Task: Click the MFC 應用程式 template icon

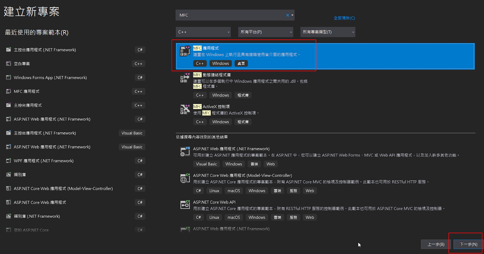Action: click(185, 51)
